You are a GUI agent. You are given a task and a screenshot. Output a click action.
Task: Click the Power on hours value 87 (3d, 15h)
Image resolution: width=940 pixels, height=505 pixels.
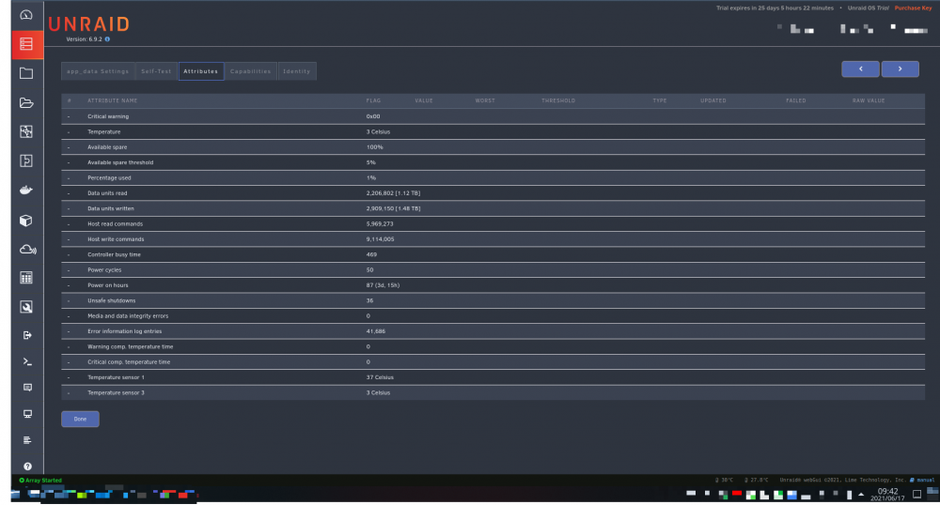(383, 285)
